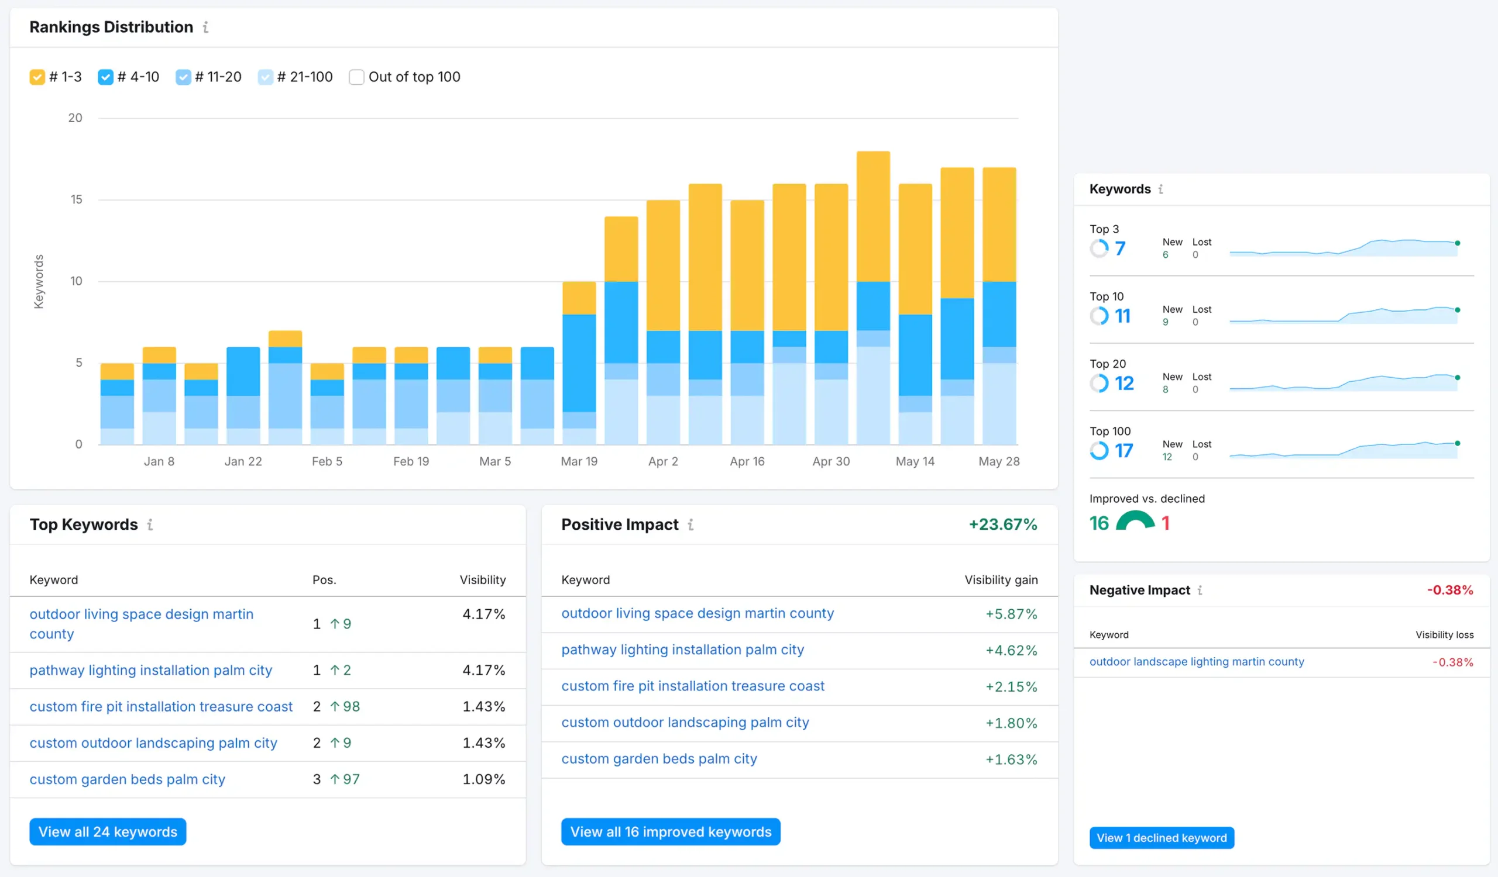
Task: Open pathway lighting installation palm city in Top Keywords
Action: 151,671
